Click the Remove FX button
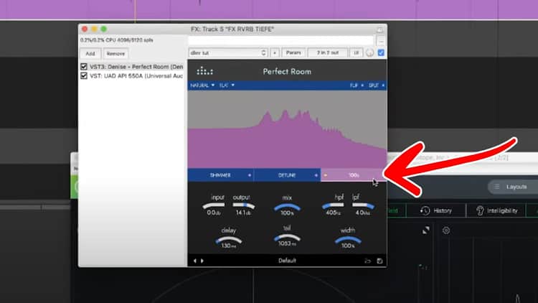This screenshot has height=303, width=538. click(115, 54)
